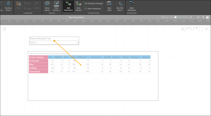The image size is (211, 116).
Task: Open the Slide Canvas dropdown
Action: [56, 6]
